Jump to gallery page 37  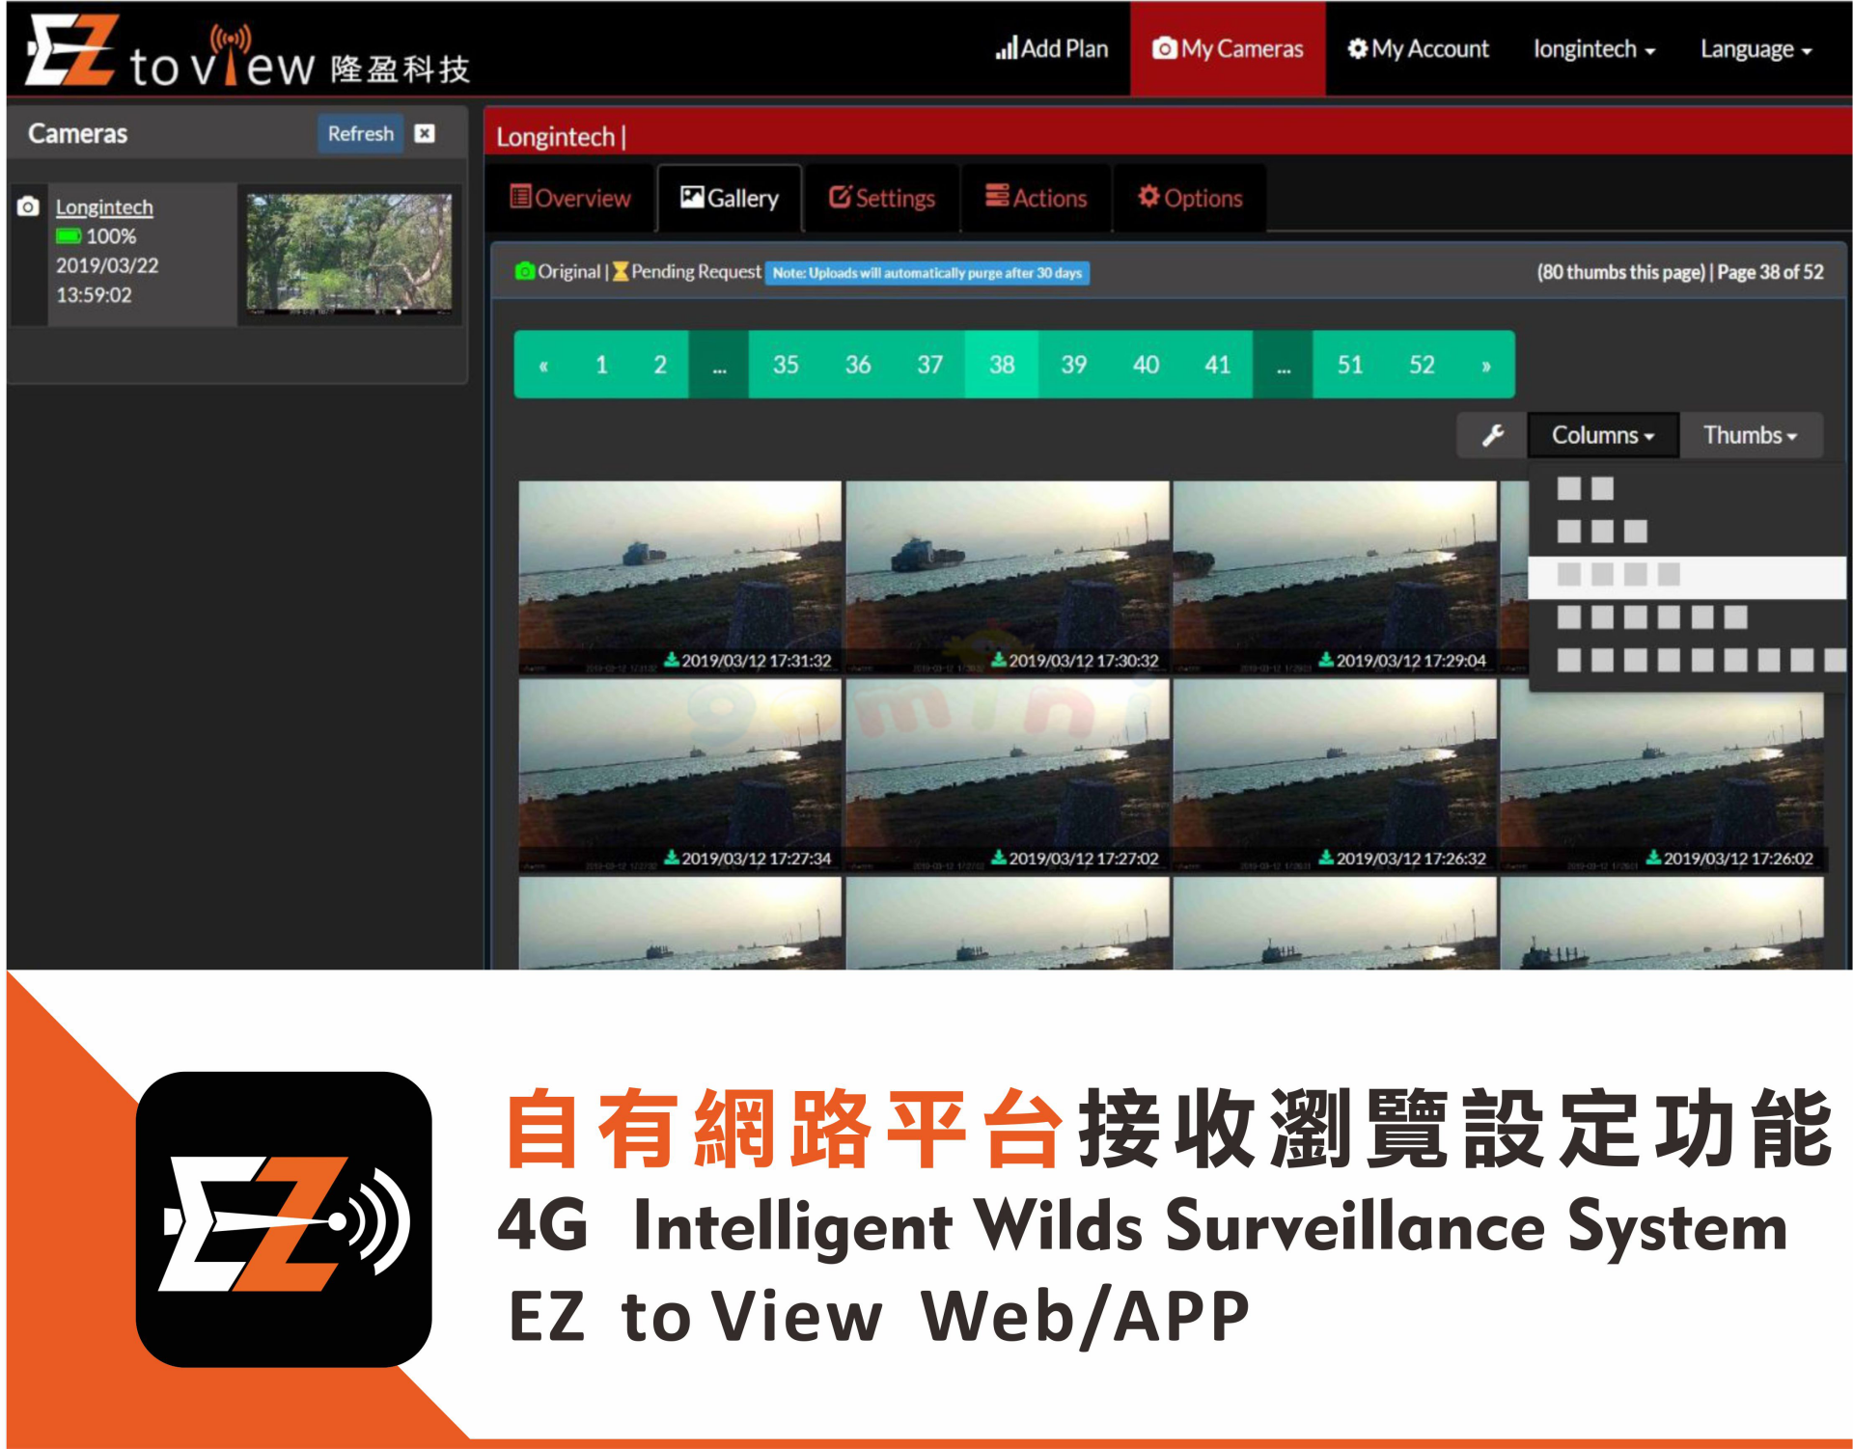click(929, 365)
